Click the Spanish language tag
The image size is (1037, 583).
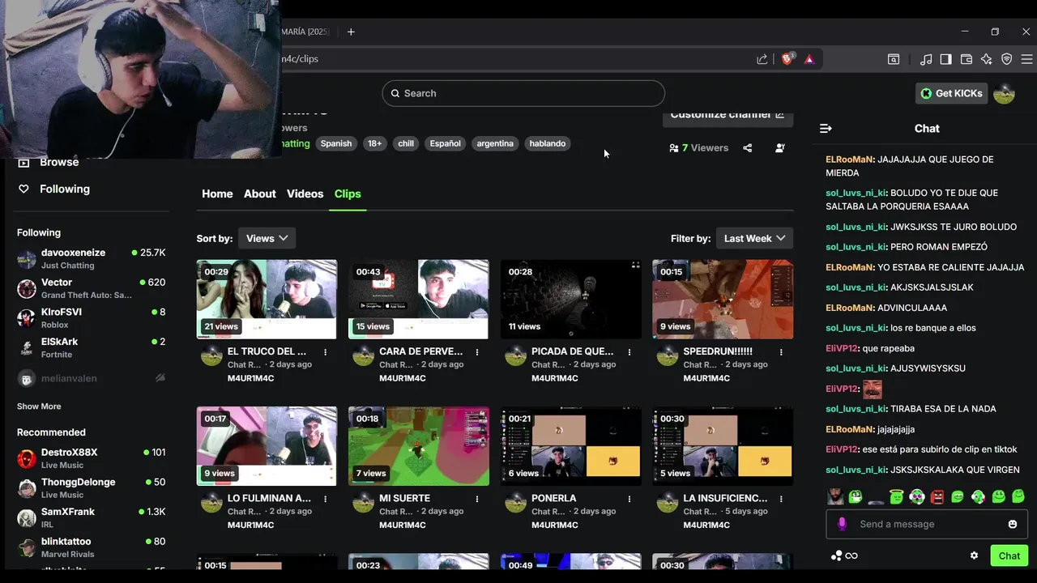(x=336, y=143)
